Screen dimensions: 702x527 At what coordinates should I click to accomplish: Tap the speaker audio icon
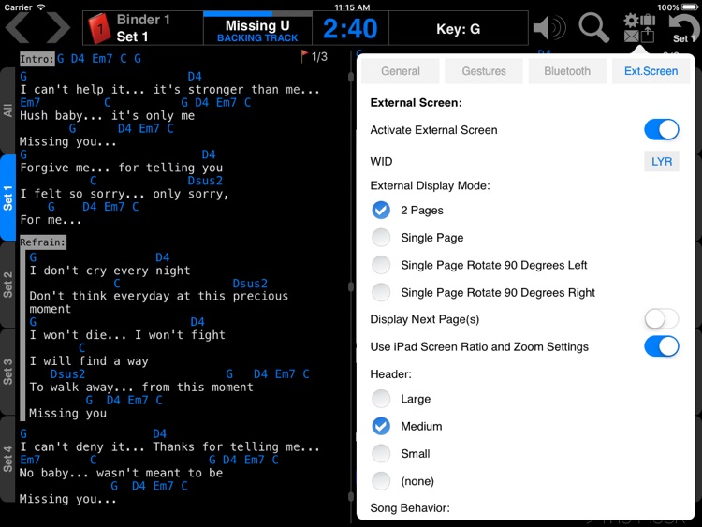tap(549, 28)
